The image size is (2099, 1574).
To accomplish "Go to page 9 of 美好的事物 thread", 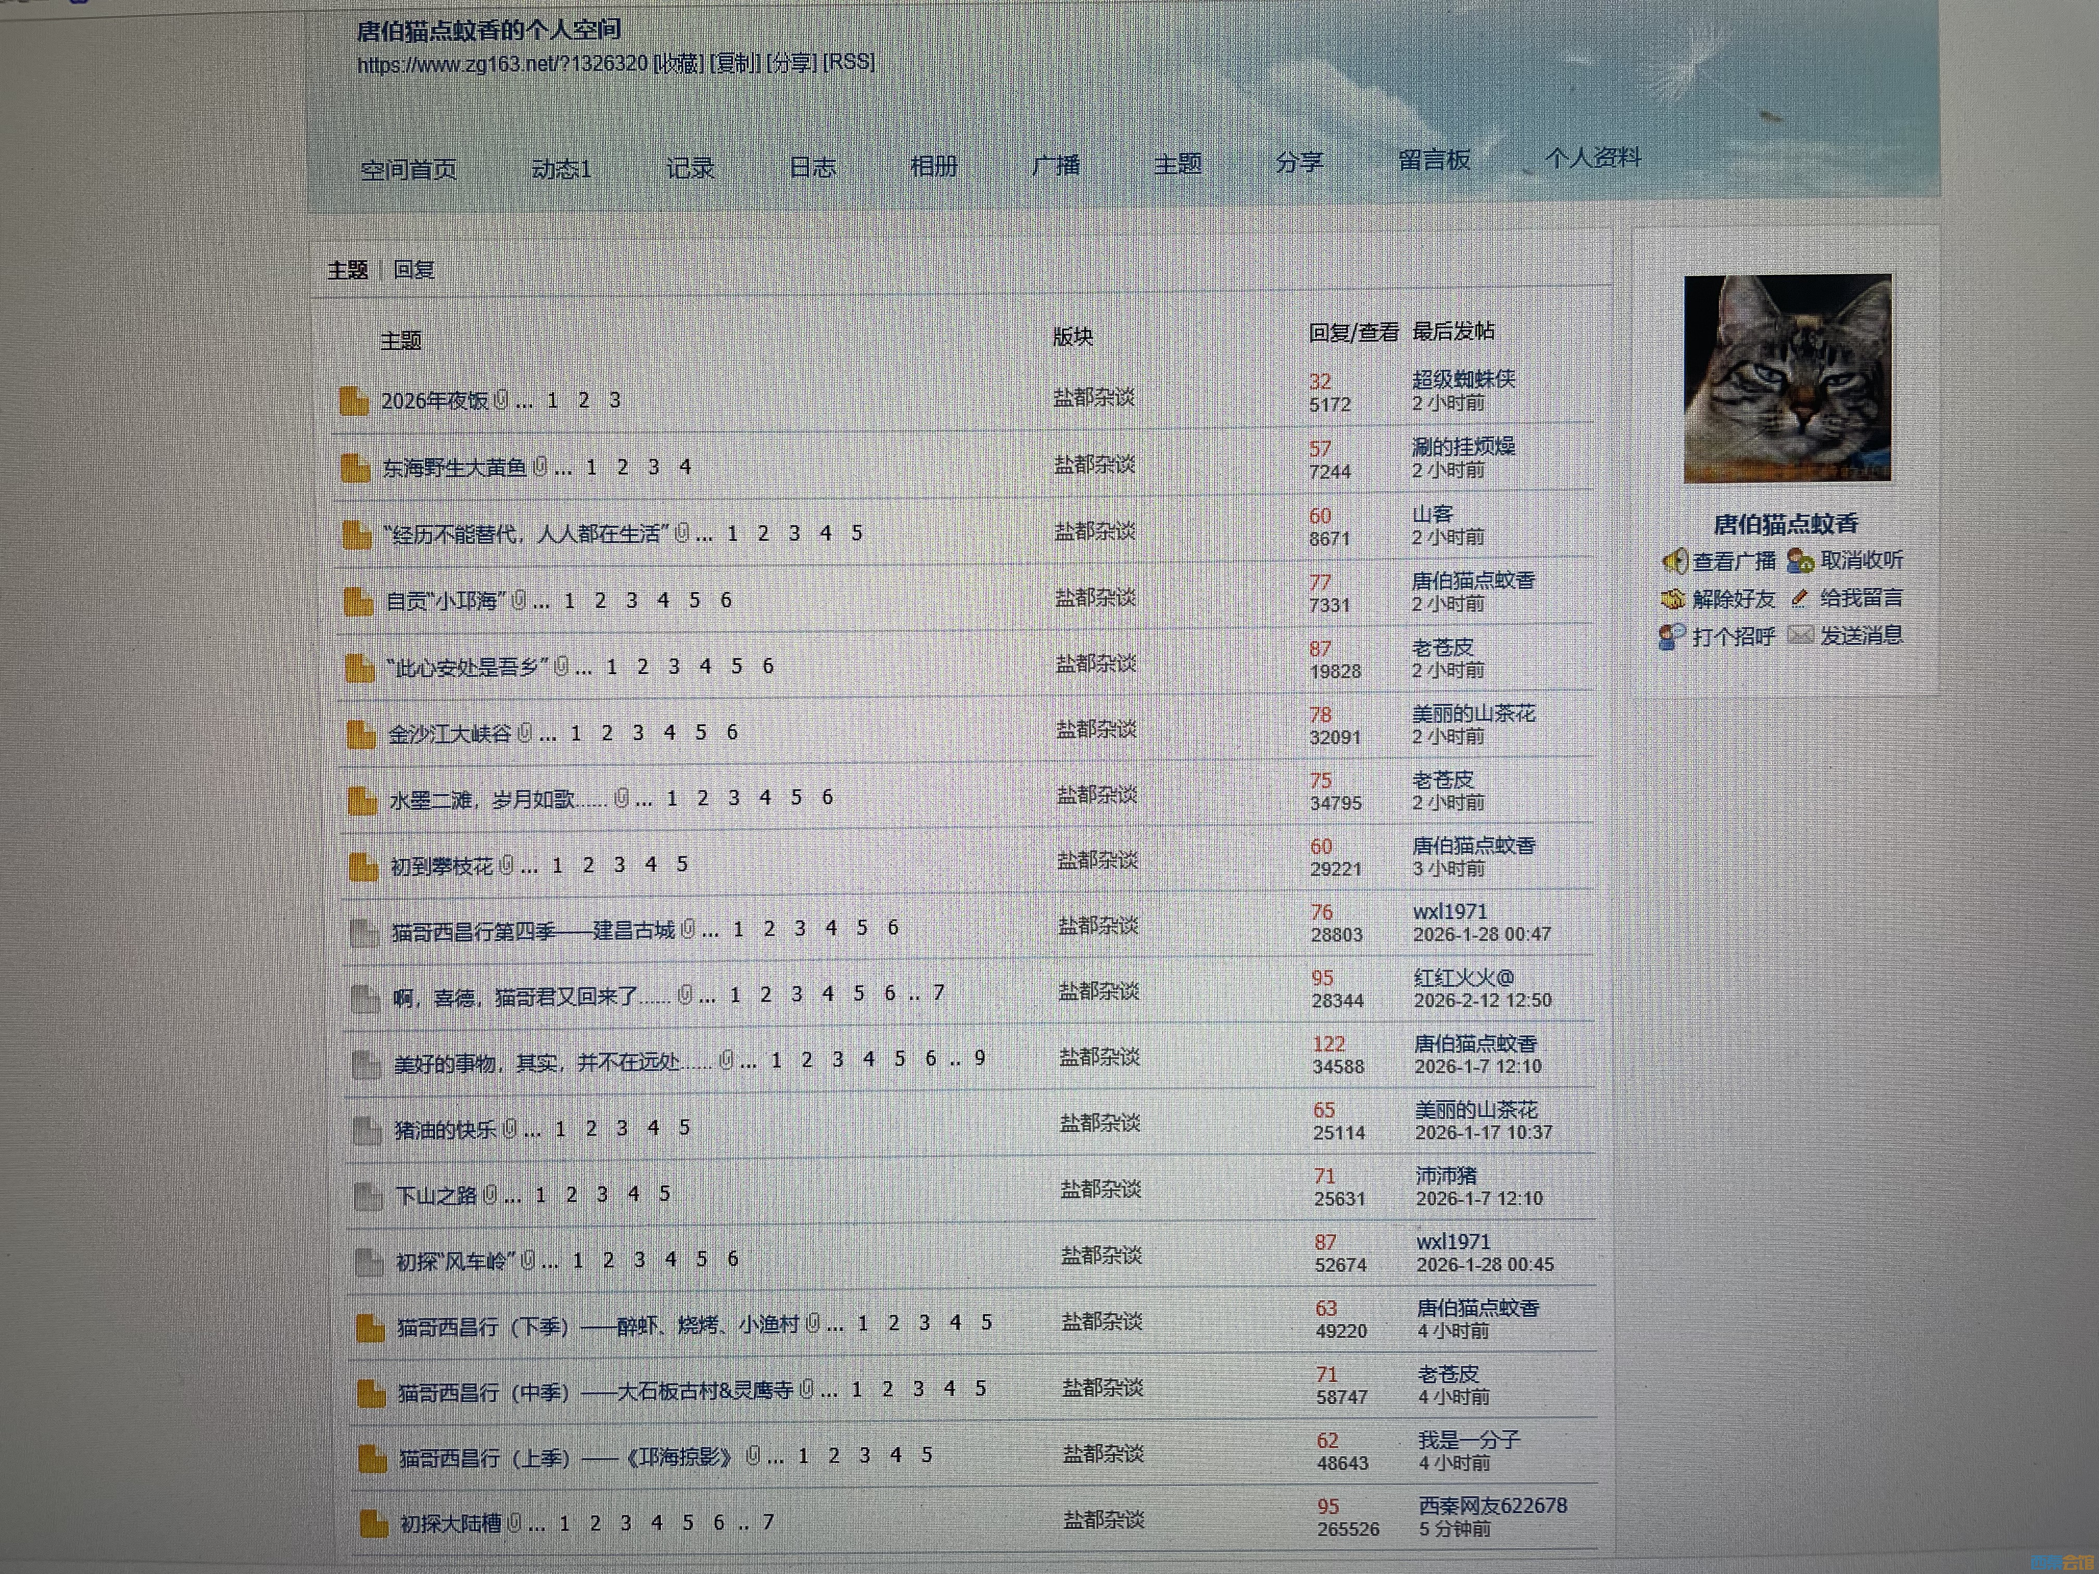I will pos(980,1057).
